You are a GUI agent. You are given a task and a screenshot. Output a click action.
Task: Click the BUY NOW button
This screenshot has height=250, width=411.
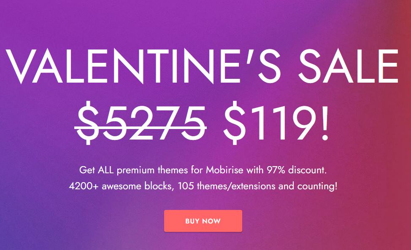[203, 221]
